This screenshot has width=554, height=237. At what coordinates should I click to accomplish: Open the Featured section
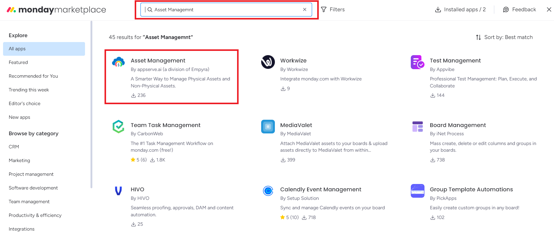tap(18, 62)
